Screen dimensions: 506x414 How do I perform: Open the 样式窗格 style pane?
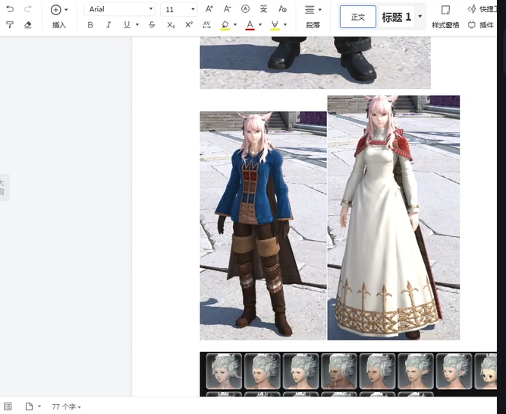pyautogui.click(x=445, y=17)
